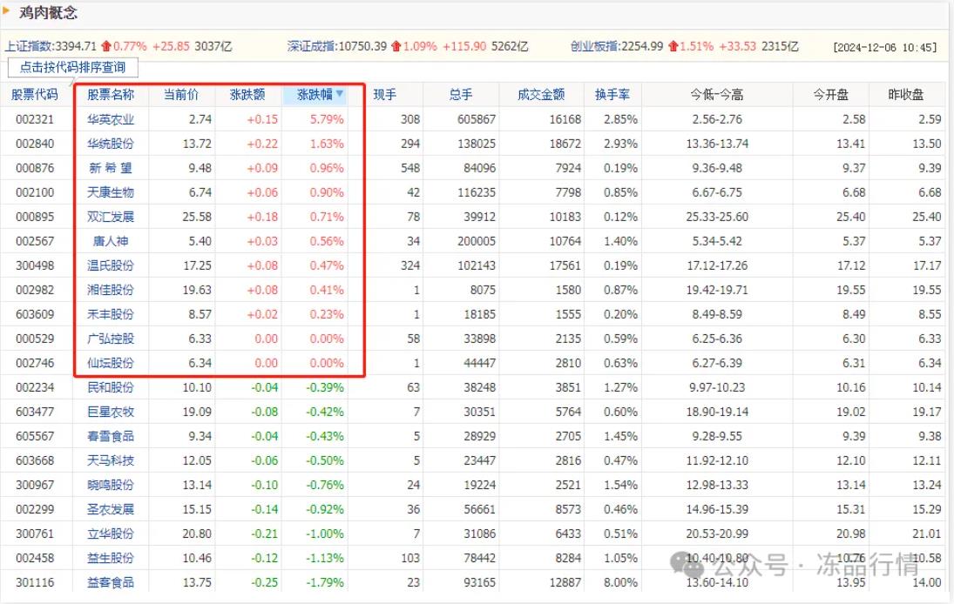Open stock 晓鸣股份

pyautogui.click(x=110, y=485)
